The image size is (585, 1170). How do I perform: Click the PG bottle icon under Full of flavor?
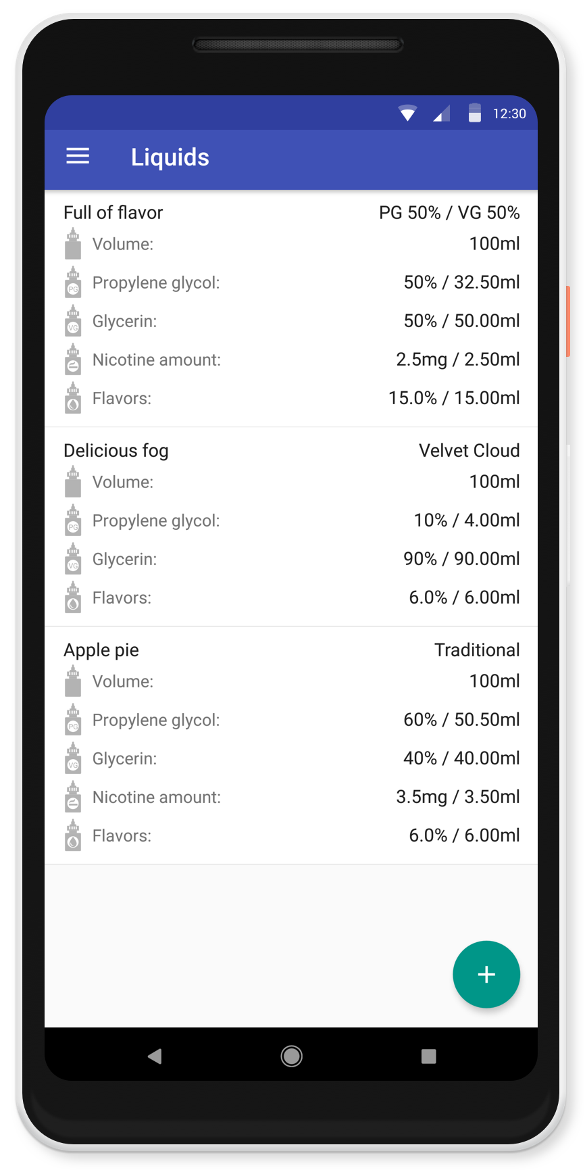tap(73, 283)
